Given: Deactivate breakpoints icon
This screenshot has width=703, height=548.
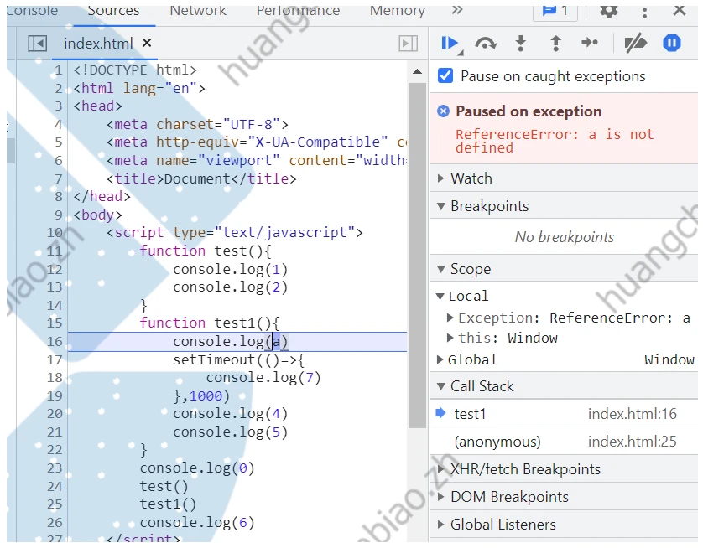Looking at the screenshot, I should [x=636, y=44].
